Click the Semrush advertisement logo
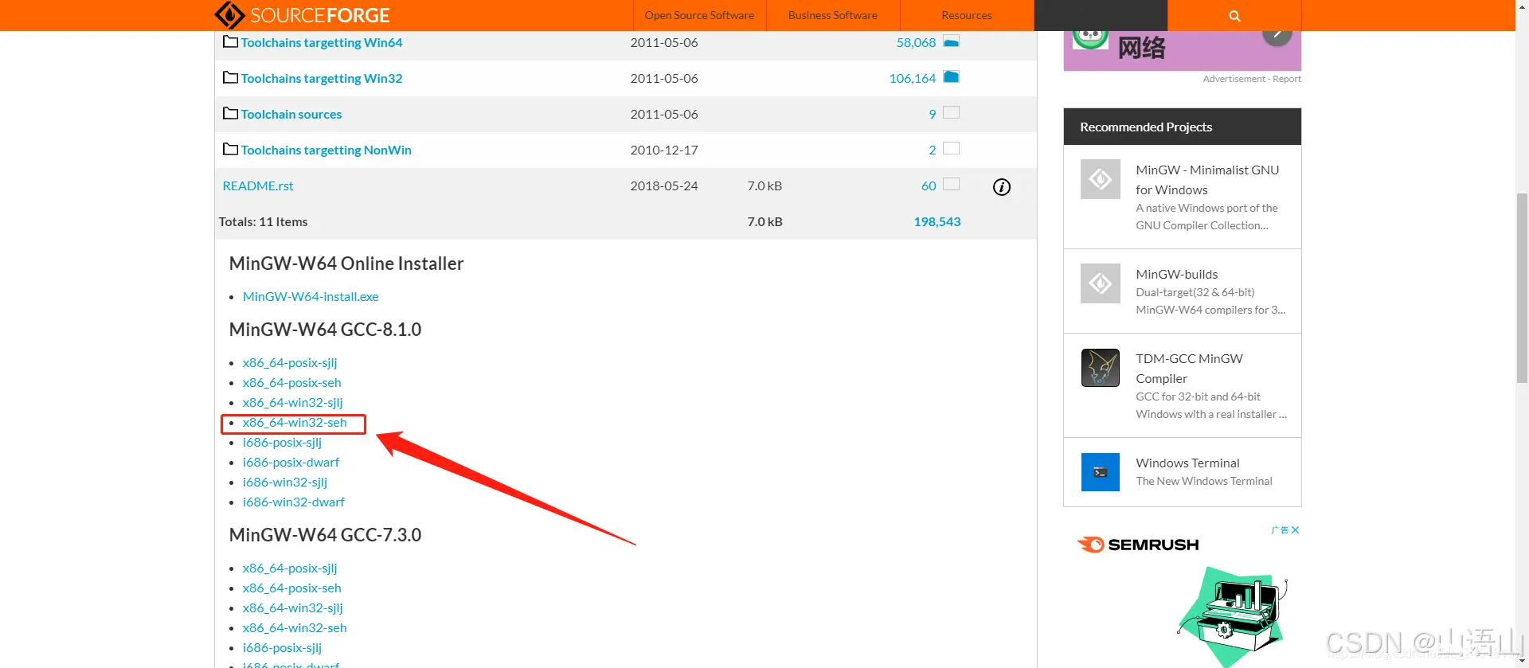Viewport: 1529px width, 668px height. click(x=1138, y=545)
